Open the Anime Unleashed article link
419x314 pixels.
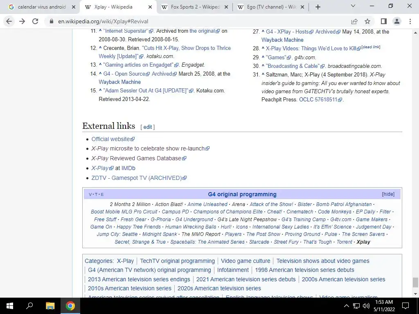pyautogui.click(x=207, y=204)
